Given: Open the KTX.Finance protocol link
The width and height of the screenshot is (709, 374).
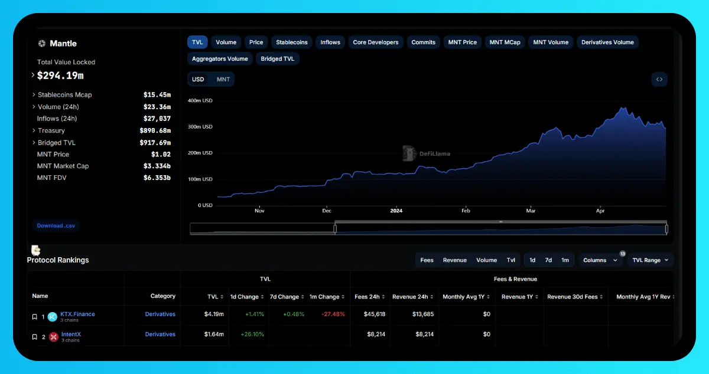Looking at the screenshot, I should point(77,314).
